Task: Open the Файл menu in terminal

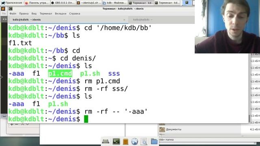Action: pos(13,13)
